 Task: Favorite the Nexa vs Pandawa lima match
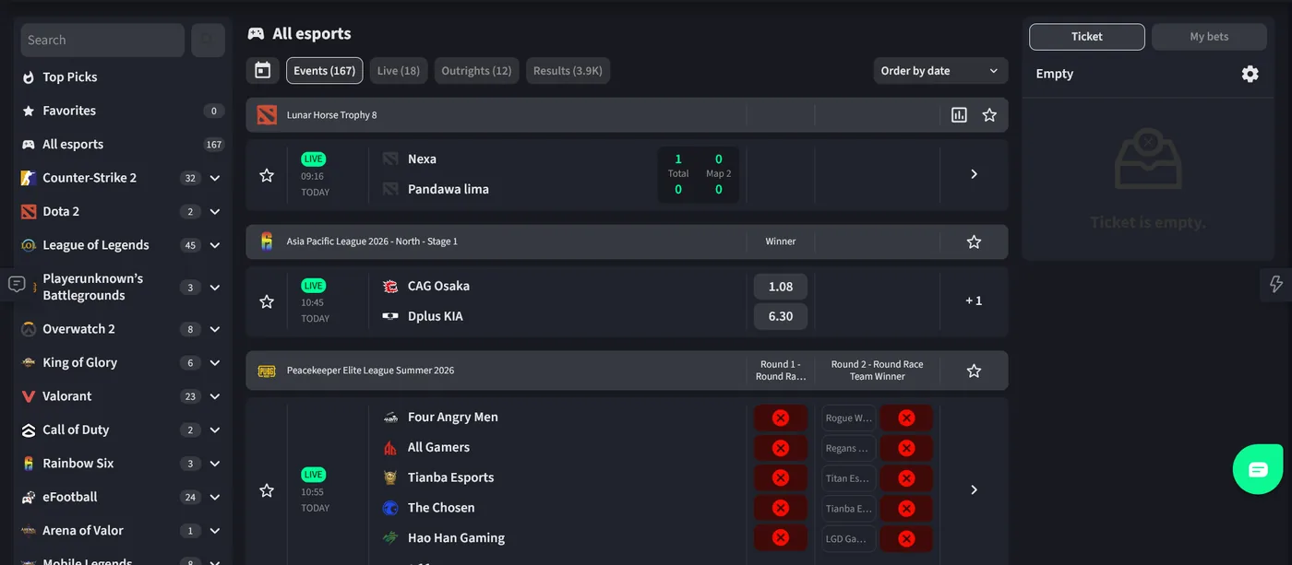267,175
